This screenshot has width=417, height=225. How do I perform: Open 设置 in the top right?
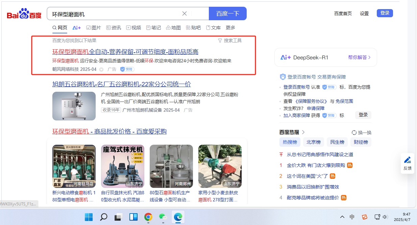pyautogui.click(x=364, y=13)
